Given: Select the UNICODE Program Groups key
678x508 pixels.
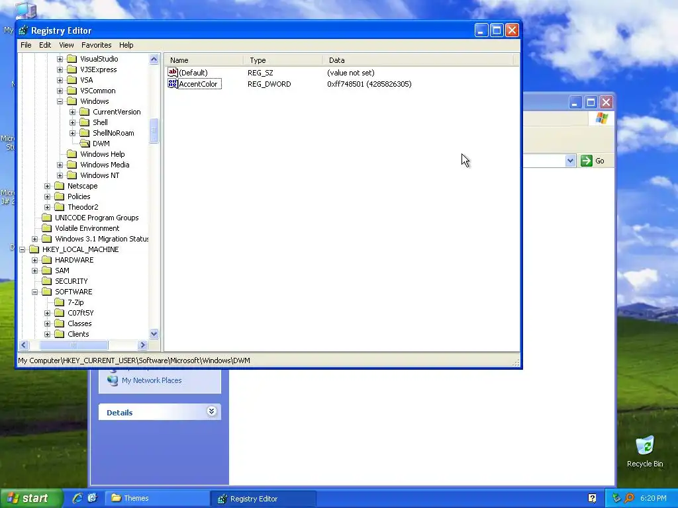Looking at the screenshot, I should [x=97, y=218].
